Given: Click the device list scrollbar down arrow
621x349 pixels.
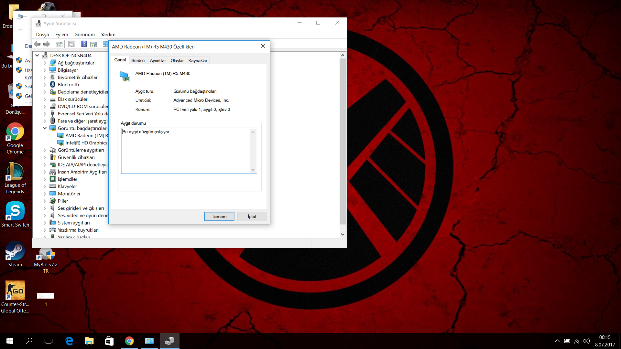Looking at the screenshot, I should pos(343,235).
